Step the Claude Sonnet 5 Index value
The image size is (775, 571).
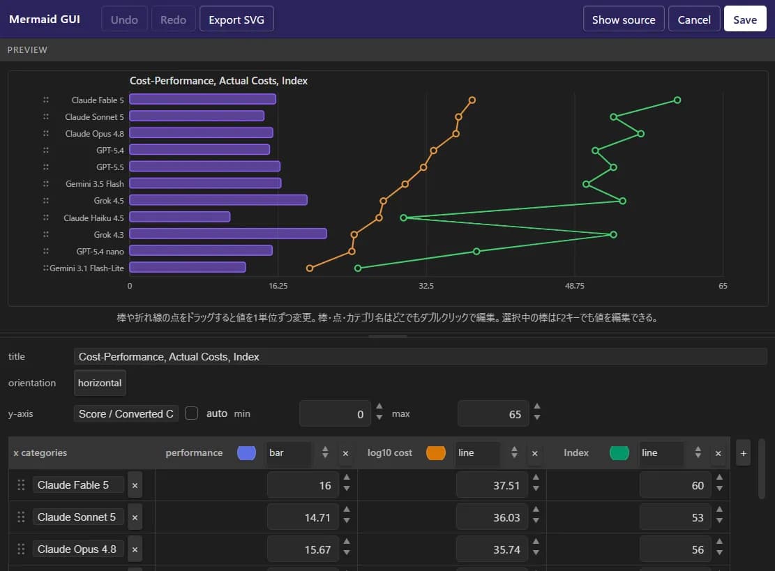720,515
